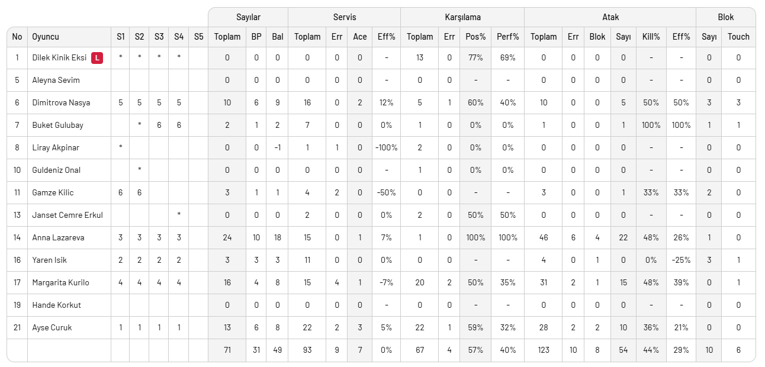Click the Perf% column header
The height and width of the screenshot is (367, 765).
[508, 37]
